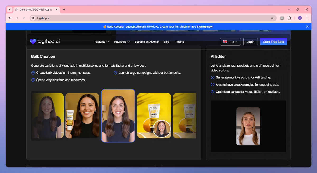Bookmark this page with the star icon
Viewport: 317px width, 173px height.
pos(272,18)
